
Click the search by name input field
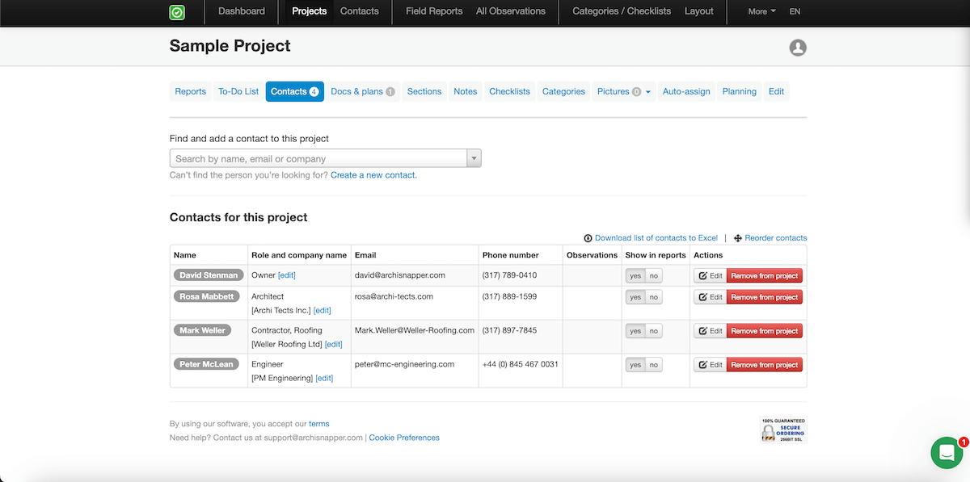(x=318, y=158)
